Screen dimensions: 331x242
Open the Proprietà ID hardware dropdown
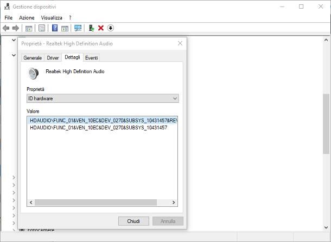point(103,99)
